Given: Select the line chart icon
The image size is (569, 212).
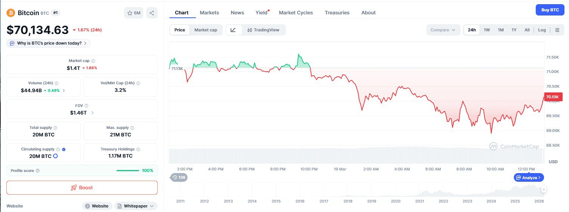Looking at the screenshot, I should click(x=233, y=30).
